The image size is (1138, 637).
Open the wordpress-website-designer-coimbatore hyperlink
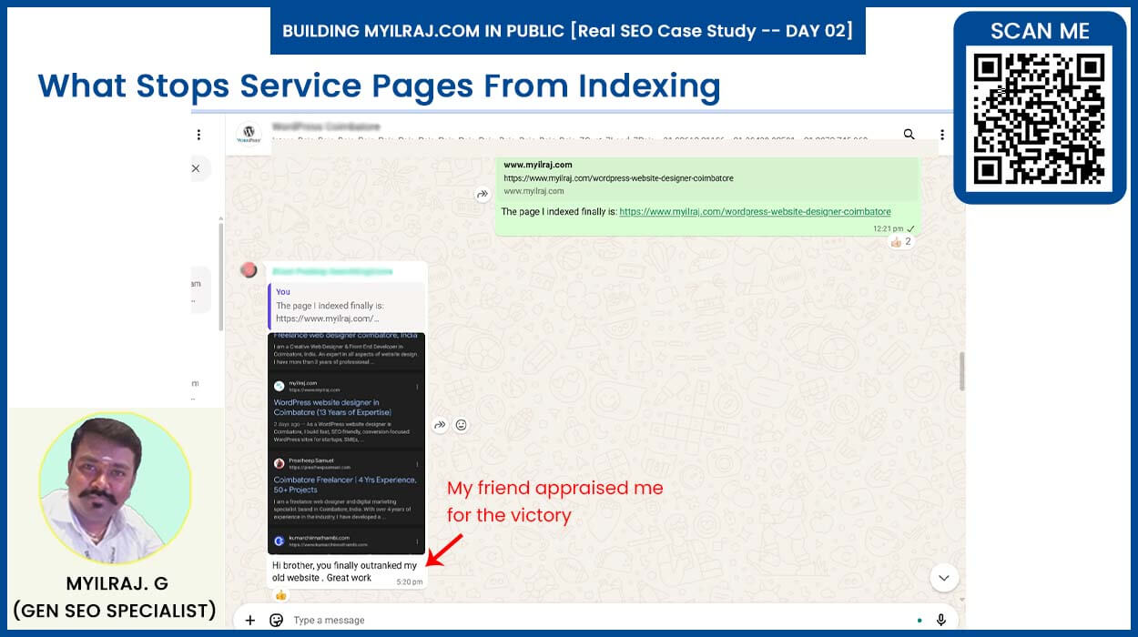click(x=755, y=212)
